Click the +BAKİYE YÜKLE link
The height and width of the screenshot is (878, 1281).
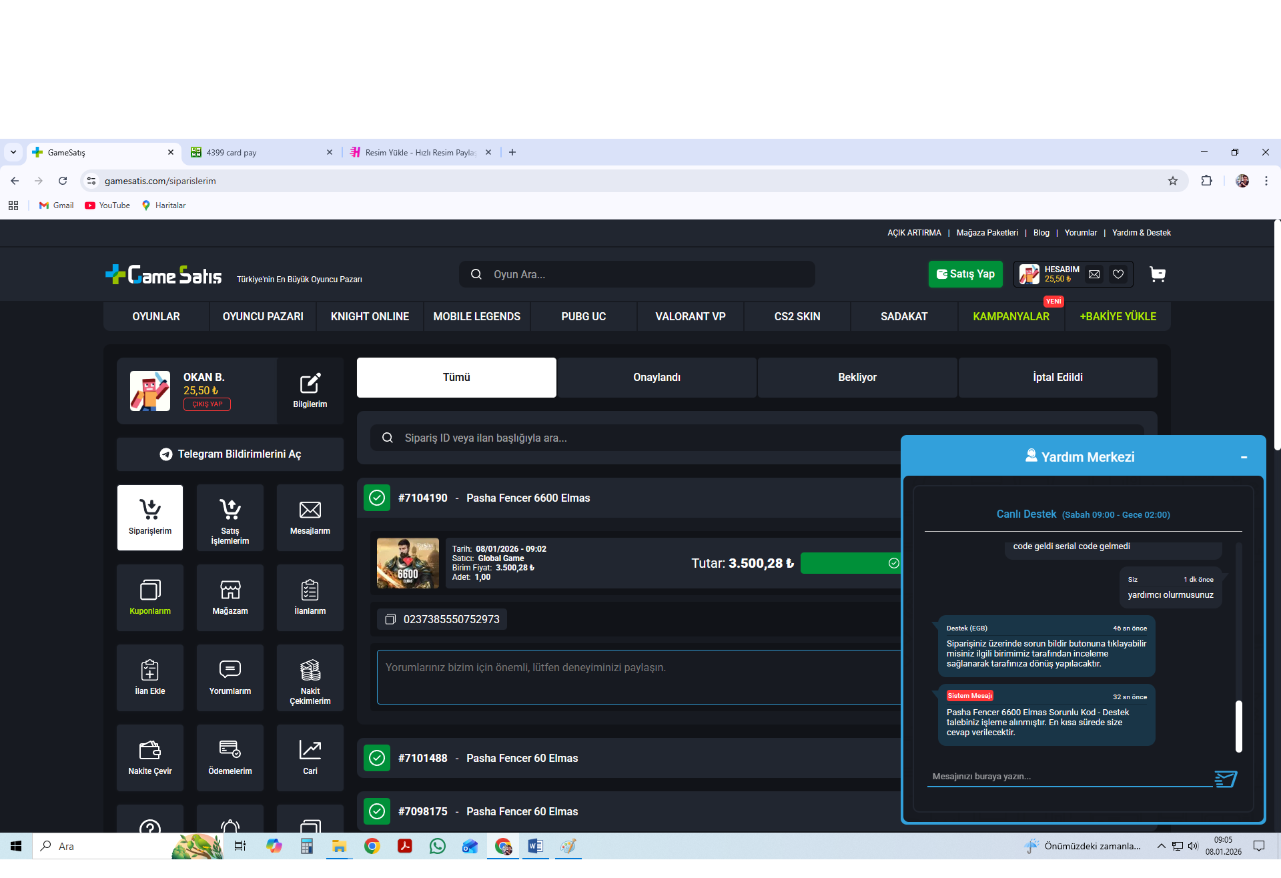point(1118,316)
